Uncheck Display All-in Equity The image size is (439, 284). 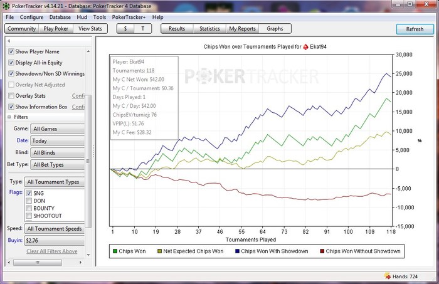click(11, 63)
